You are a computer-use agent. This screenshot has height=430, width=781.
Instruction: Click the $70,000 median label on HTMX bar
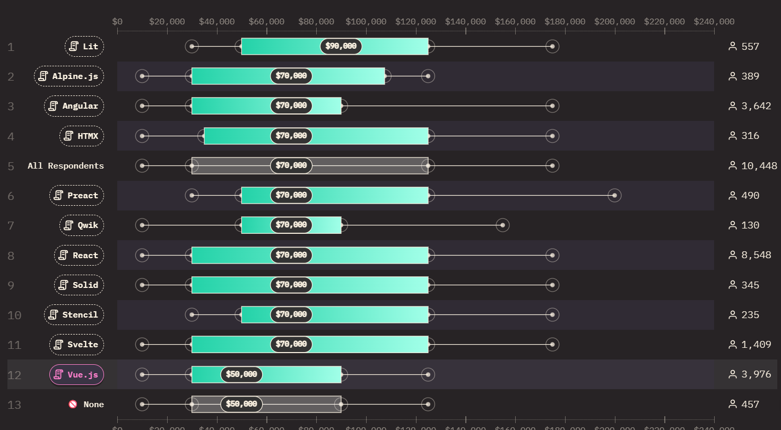291,136
